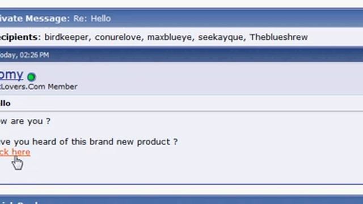This screenshot has width=363, height=204.
Task: Open the sender's username profile link
Action: 11,75
